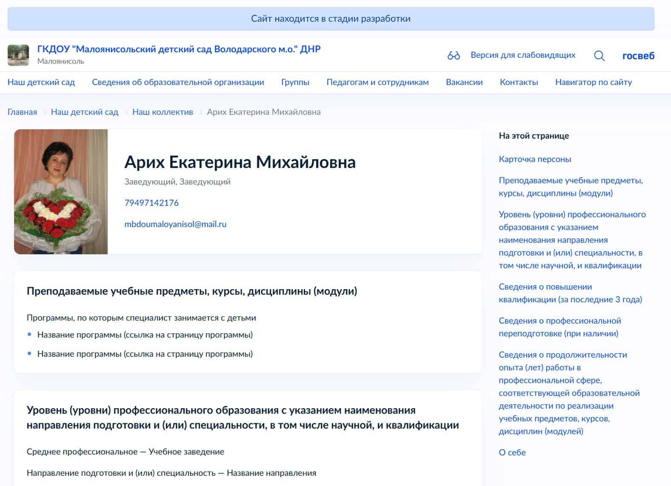
Task: Click 'Программы, по которым специалист занимается' text
Action: (x=141, y=318)
